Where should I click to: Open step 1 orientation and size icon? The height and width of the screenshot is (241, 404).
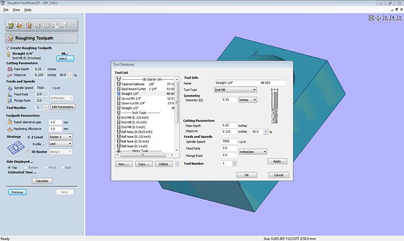tap(10, 25)
